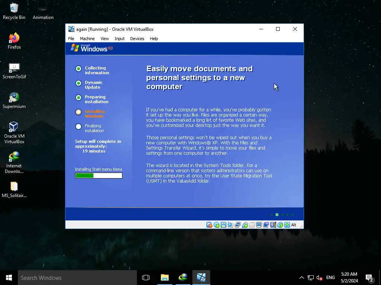Open the Machine menu

point(87,39)
